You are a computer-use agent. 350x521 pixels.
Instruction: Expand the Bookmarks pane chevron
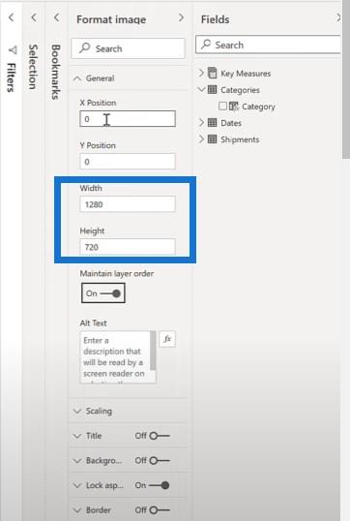coord(57,17)
